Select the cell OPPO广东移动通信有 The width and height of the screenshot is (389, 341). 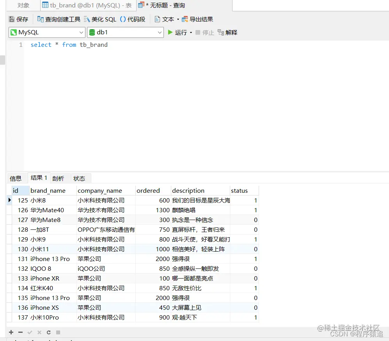click(x=106, y=229)
